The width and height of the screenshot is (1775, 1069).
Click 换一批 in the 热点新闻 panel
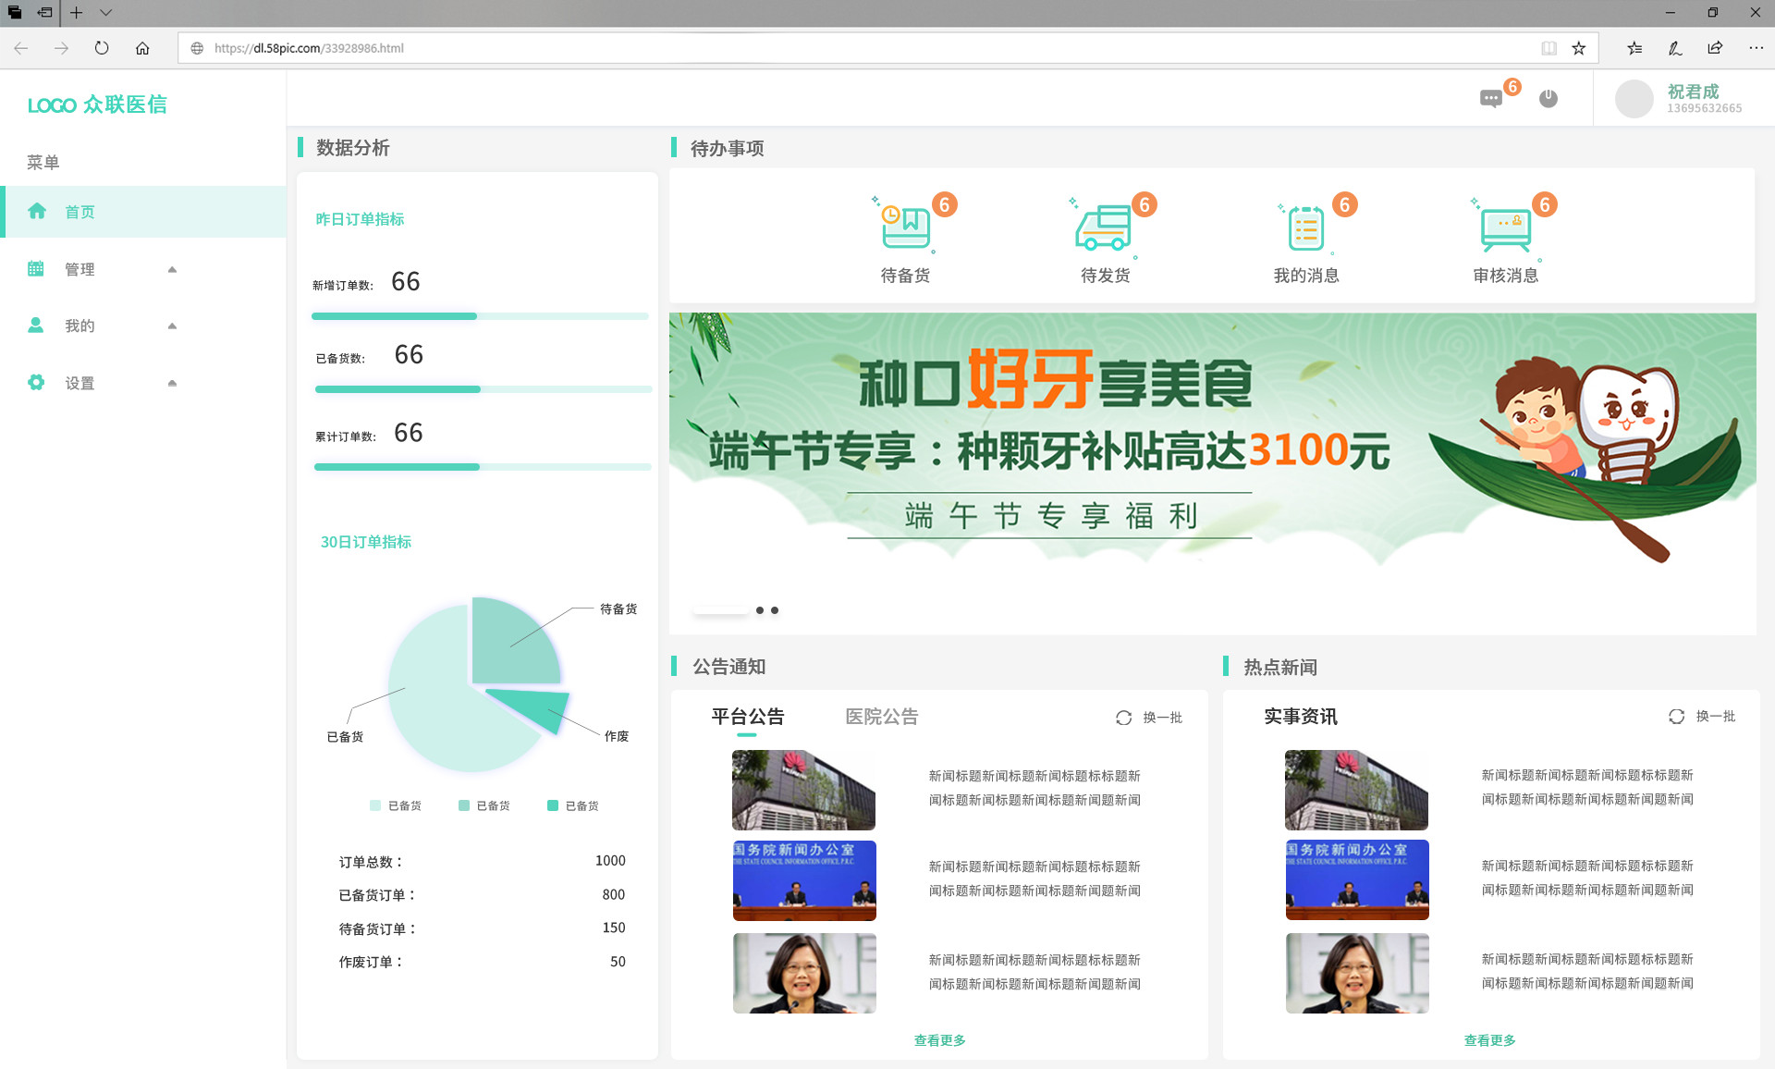click(1715, 717)
